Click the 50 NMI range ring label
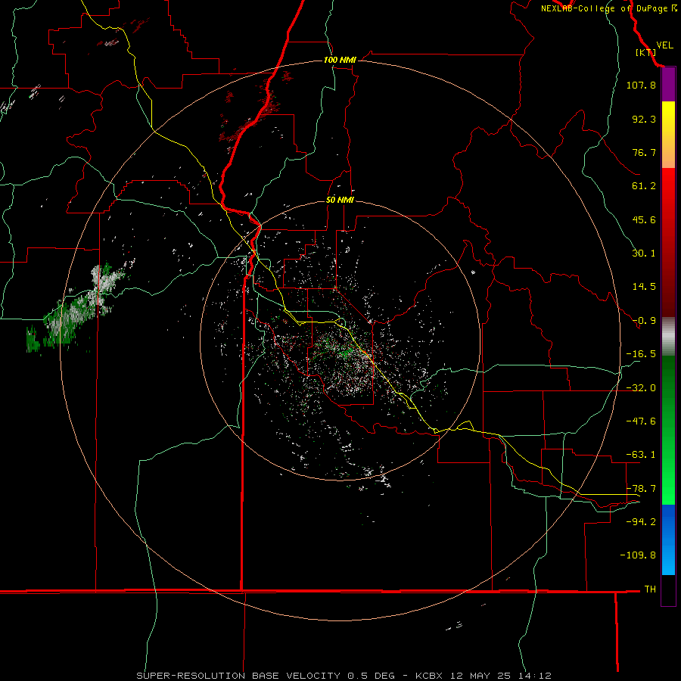Image resolution: width=681 pixels, height=681 pixels. [340, 200]
